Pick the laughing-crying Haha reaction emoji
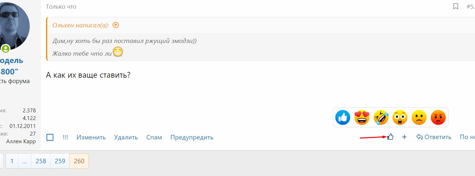Viewport: 475px width, 176px height. point(381,117)
